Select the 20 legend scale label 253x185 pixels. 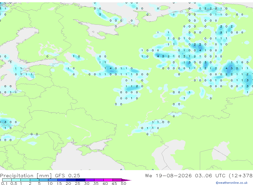[x=68, y=183]
